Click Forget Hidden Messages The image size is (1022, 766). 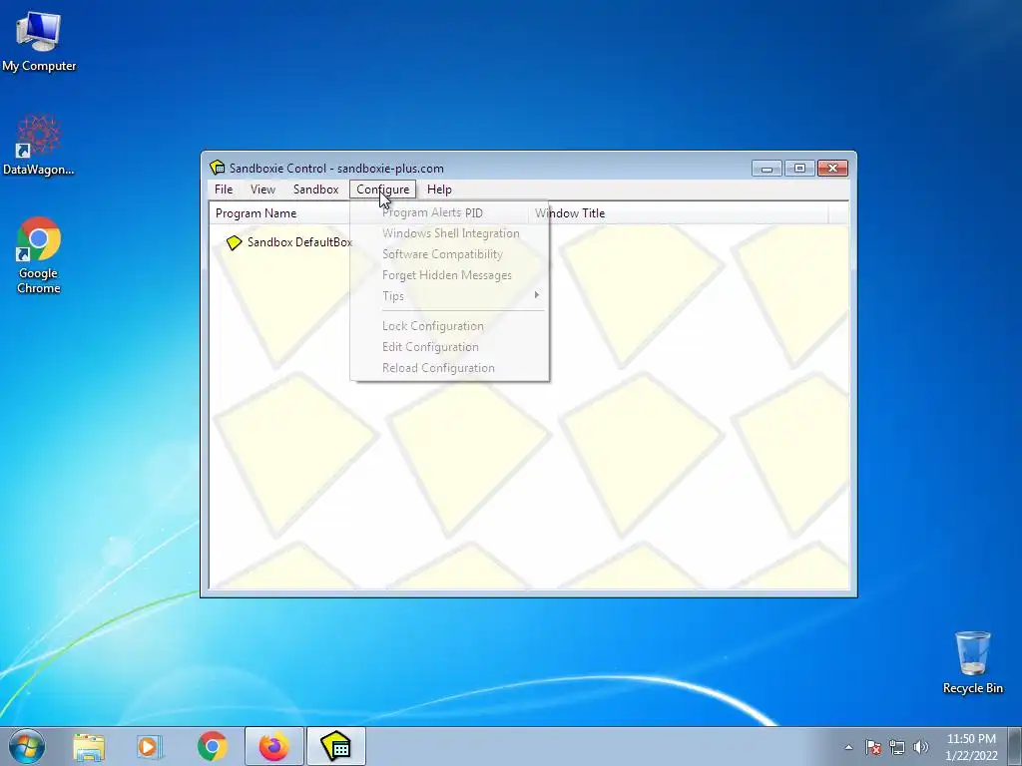(450, 275)
